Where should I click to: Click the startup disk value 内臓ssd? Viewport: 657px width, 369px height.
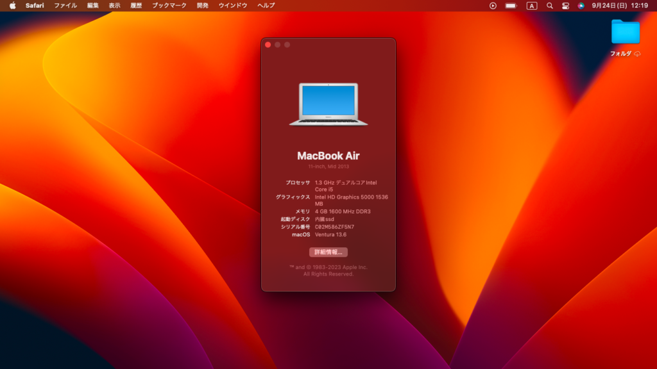[324, 219]
